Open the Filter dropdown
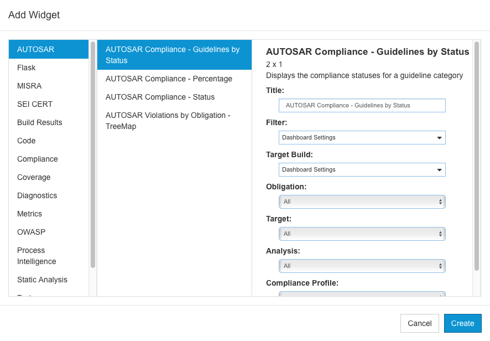The height and width of the screenshot is (341, 490). [362, 138]
